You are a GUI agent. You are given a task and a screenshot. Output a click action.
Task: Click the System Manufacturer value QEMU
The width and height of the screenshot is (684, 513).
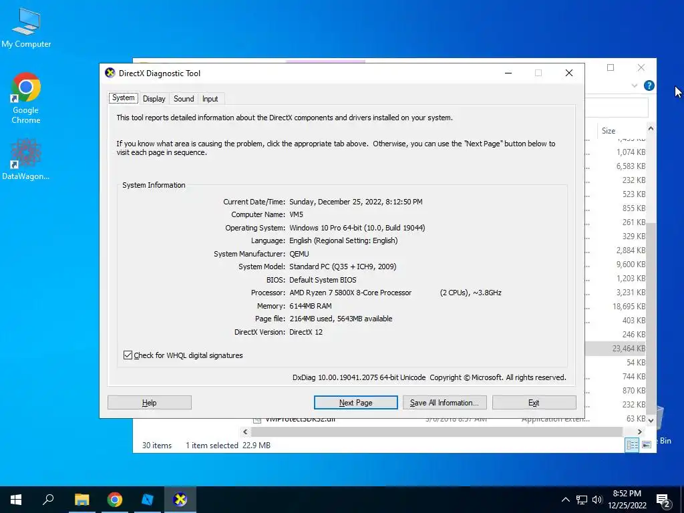[x=299, y=254]
